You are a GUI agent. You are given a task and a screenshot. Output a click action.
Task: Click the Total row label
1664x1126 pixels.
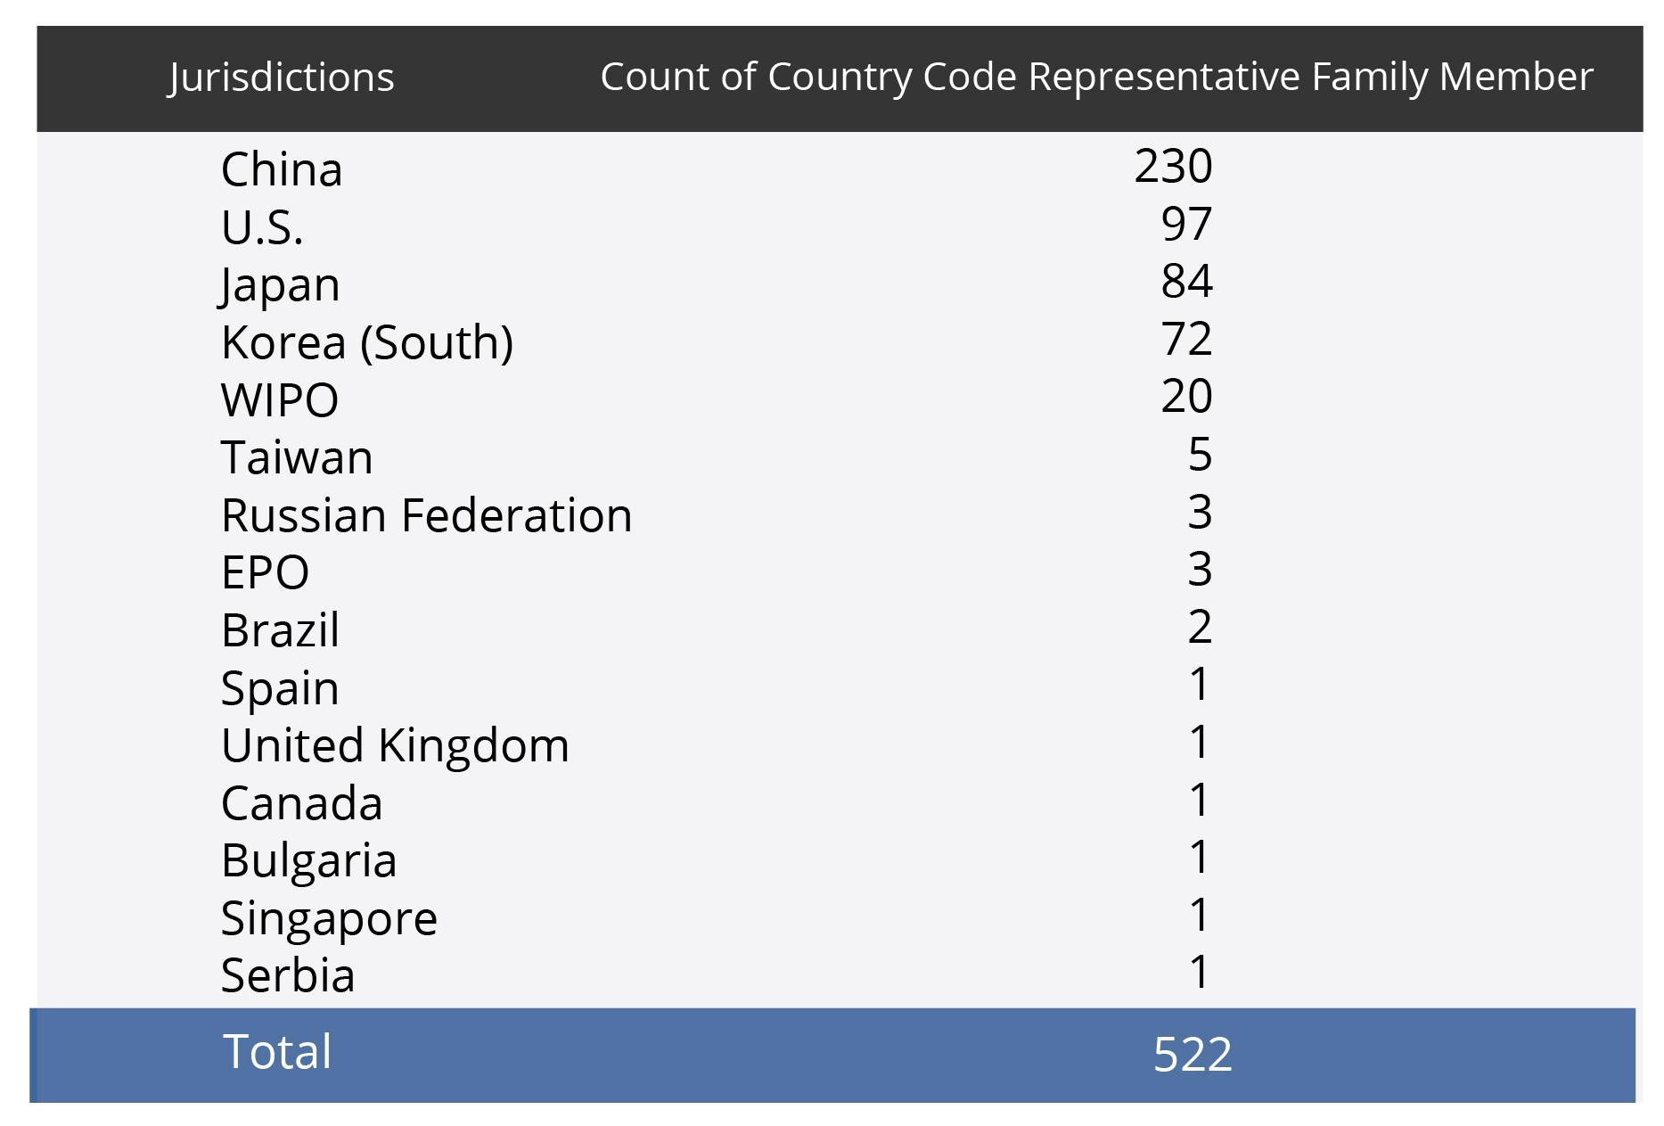pyautogui.click(x=277, y=1051)
